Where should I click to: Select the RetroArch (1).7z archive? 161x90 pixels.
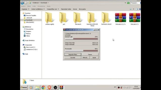(x=120, y=19)
